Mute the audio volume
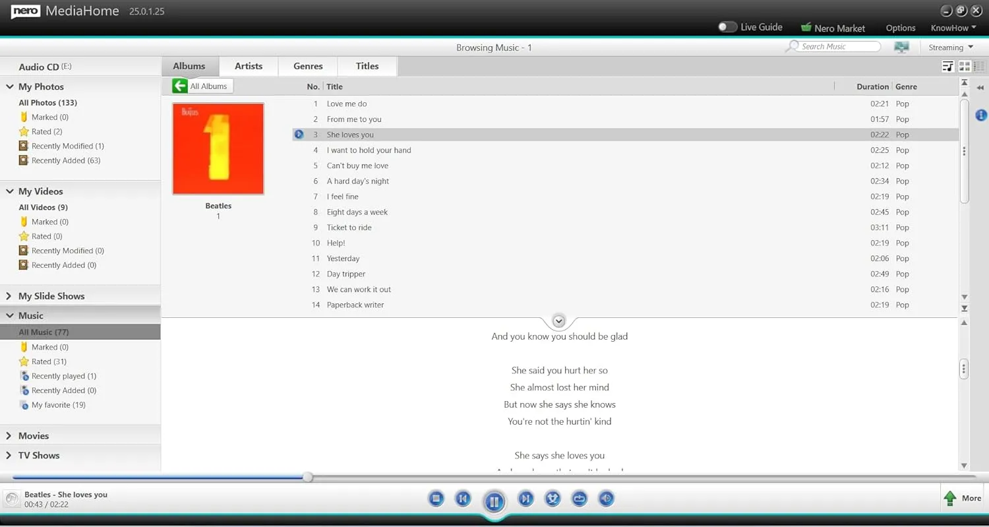The width and height of the screenshot is (989, 527). click(x=606, y=499)
